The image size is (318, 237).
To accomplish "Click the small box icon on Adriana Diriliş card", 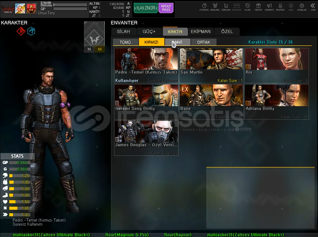I will click(248, 103).
